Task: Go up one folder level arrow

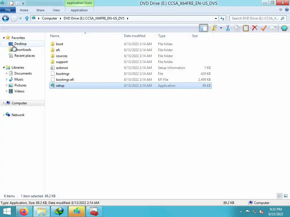Action: click(x=27, y=18)
